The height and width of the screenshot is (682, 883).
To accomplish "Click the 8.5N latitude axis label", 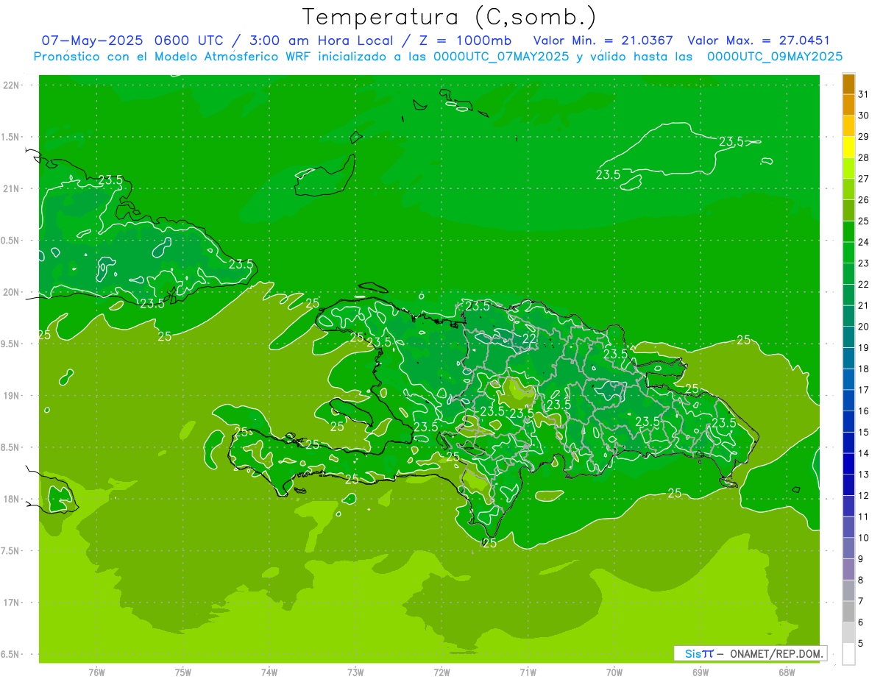I will coord(11,447).
